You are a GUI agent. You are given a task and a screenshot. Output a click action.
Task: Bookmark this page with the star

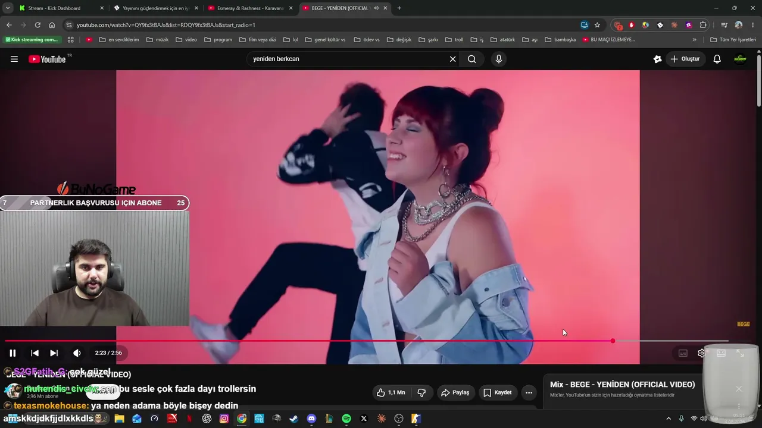pyautogui.click(x=597, y=25)
